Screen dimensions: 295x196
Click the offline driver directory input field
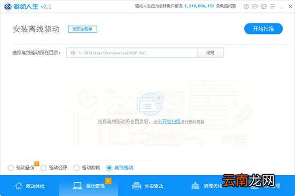pyautogui.click(x=132, y=53)
